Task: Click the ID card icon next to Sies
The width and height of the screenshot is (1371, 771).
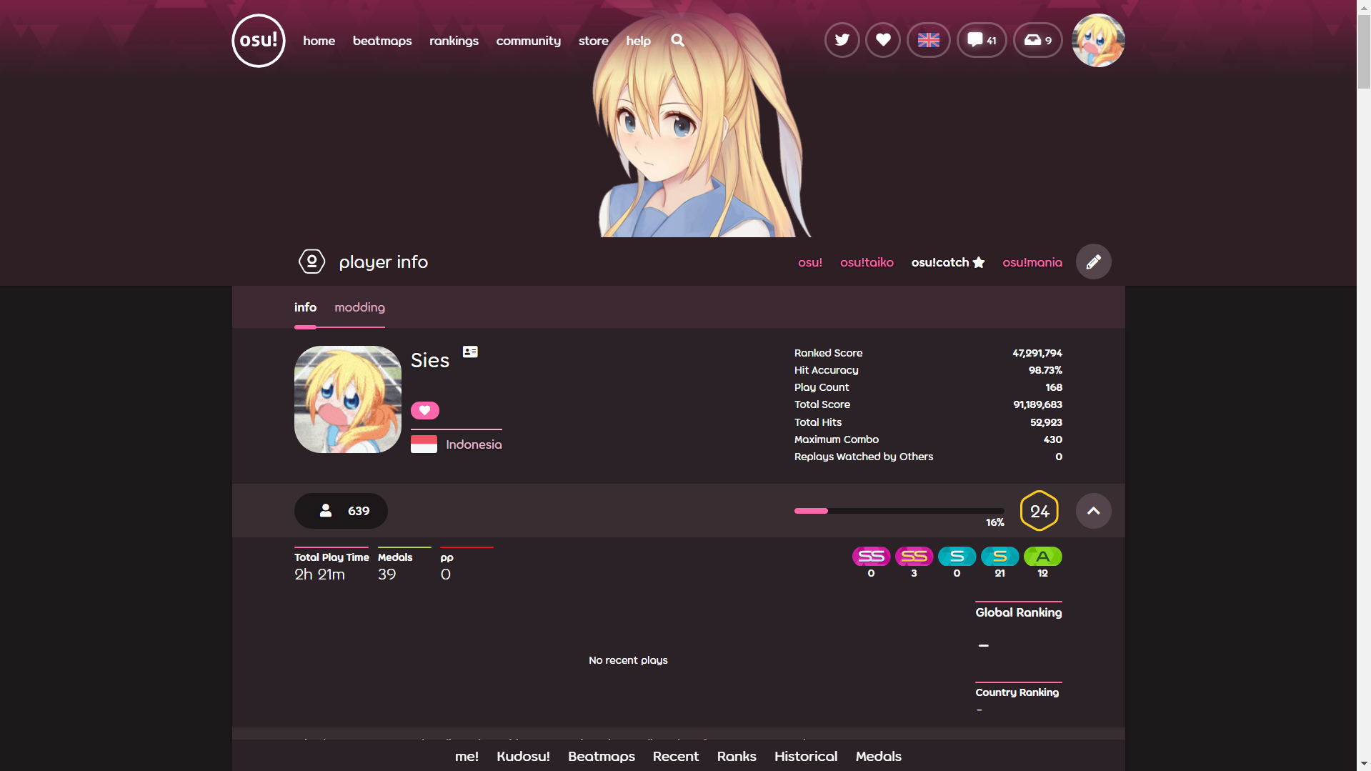Action: click(470, 352)
